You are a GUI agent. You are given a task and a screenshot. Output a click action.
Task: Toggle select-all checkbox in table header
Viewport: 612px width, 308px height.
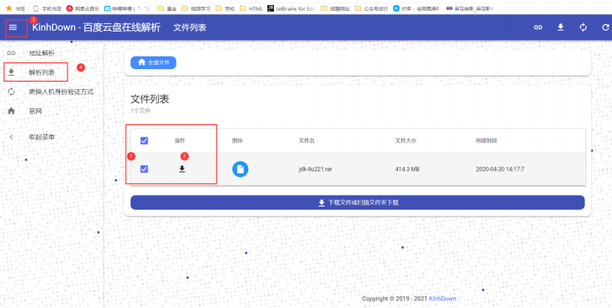pos(144,141)
